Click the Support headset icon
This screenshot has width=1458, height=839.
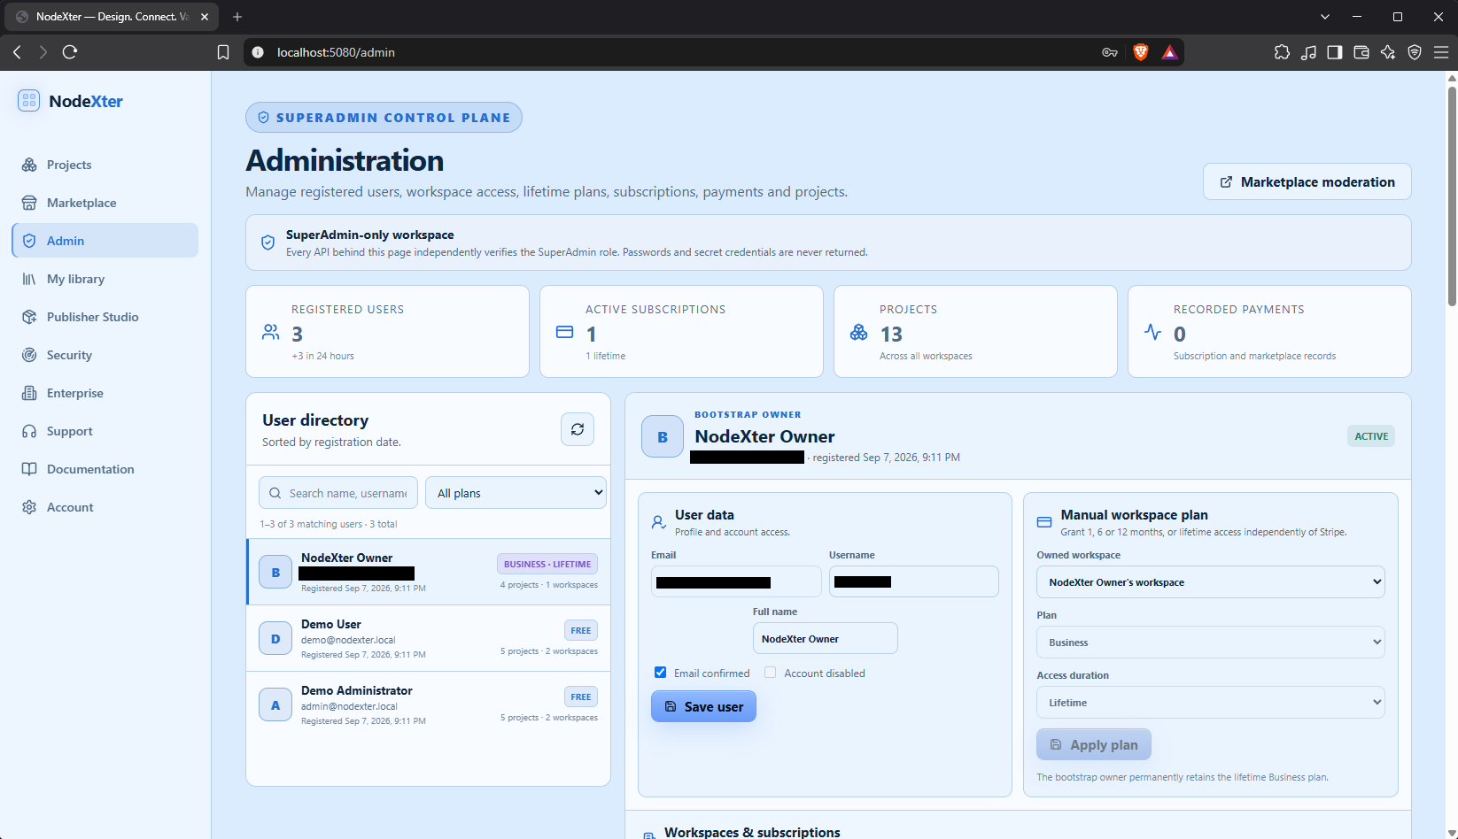tap(29, 431)
